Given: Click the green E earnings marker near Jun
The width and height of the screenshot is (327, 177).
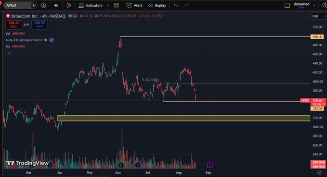Looking at the screenshot, I should pos(121,165).
